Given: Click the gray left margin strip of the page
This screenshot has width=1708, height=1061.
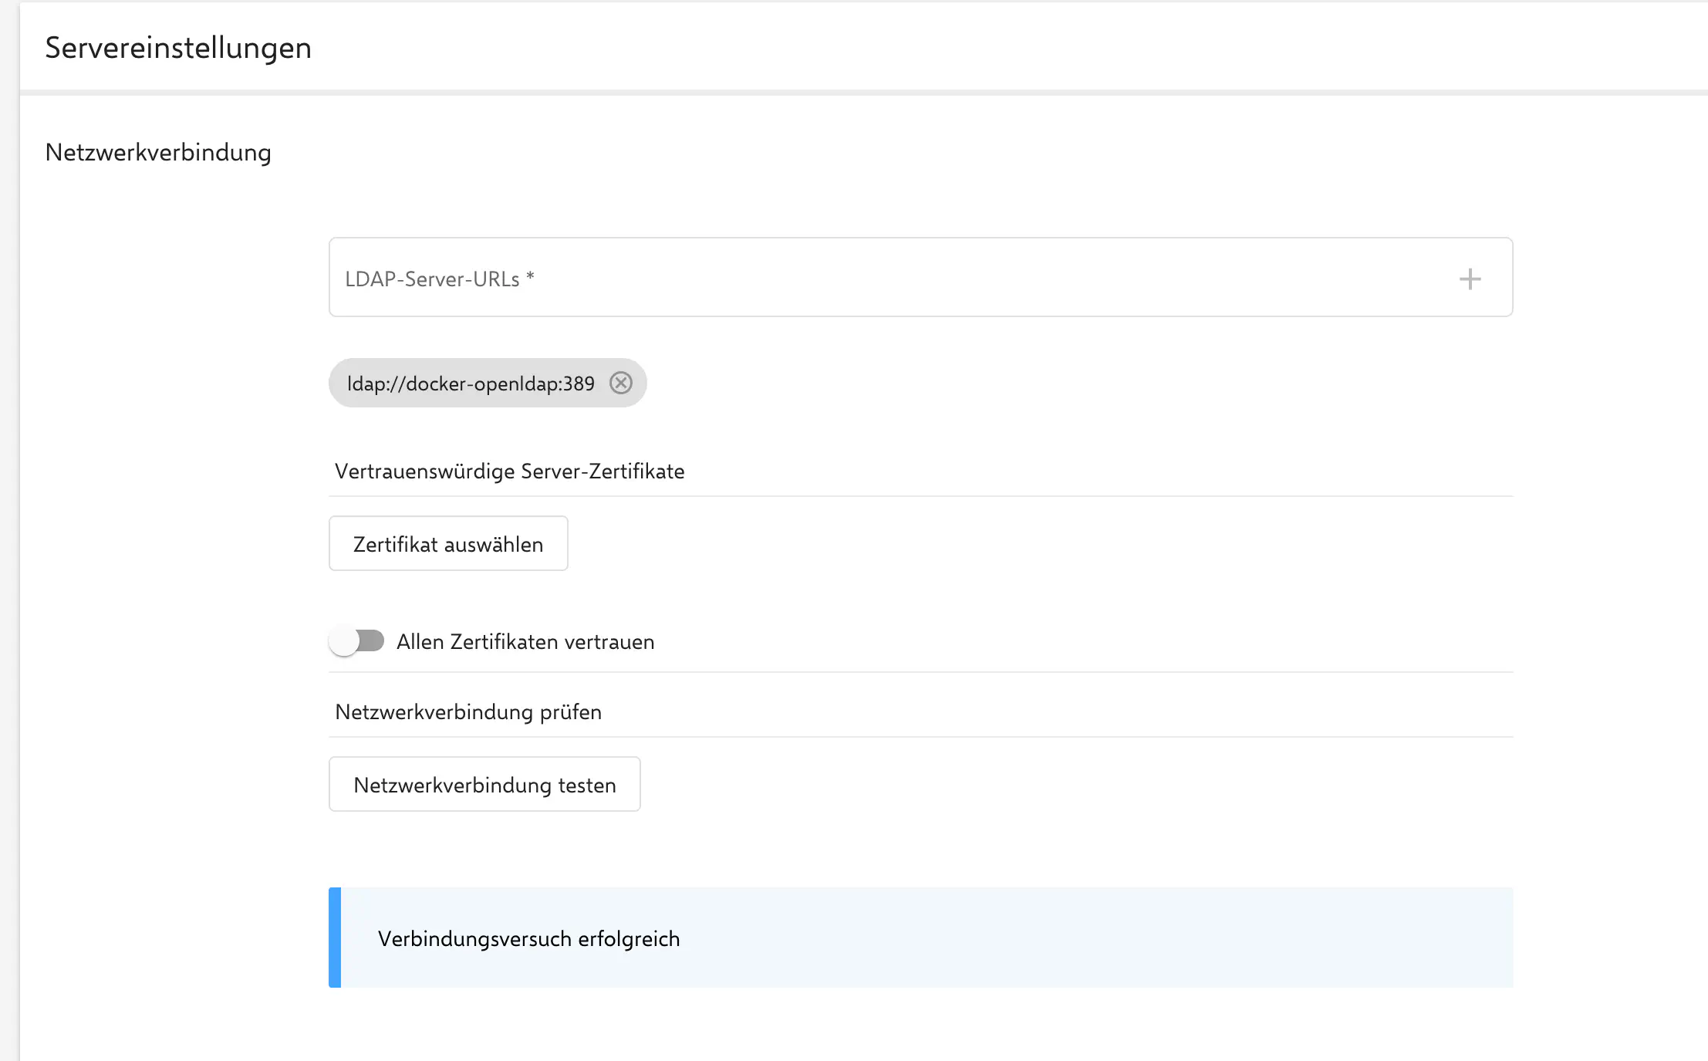Looking at the screenshot, I should [x=9, y=540].
